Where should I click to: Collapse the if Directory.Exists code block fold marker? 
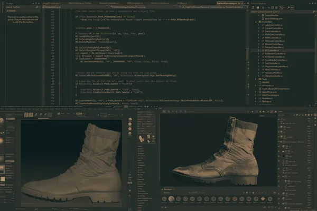tap(59, 84)
